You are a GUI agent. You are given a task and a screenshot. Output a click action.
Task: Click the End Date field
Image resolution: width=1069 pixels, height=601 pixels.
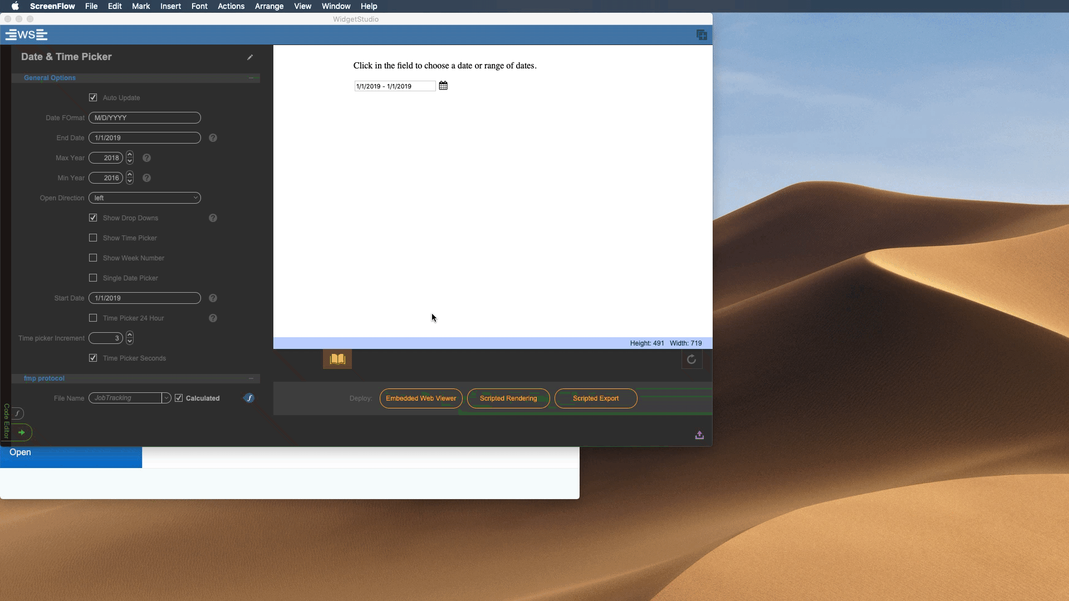click(x=145, y=138)
